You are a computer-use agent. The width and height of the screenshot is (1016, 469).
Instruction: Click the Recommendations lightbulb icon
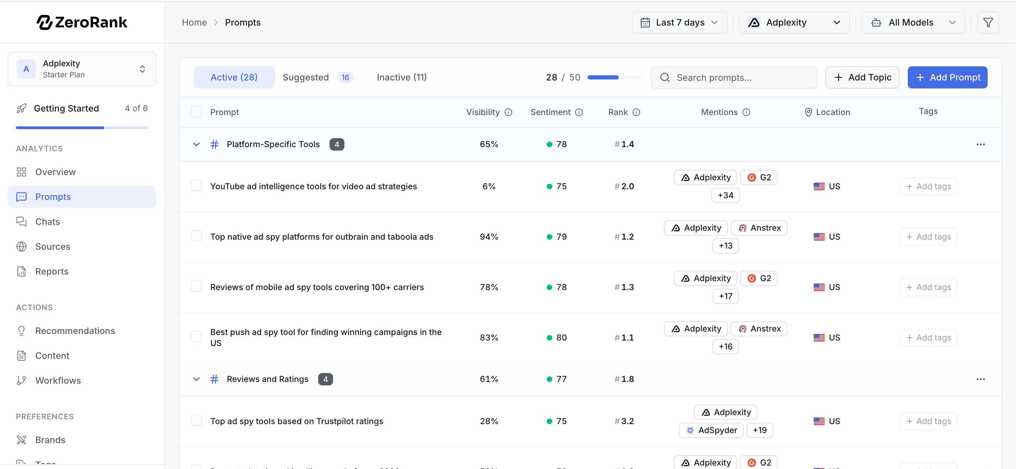tap(21, 331)
